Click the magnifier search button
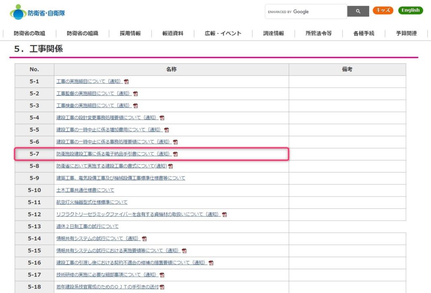This screenshot has width=431, height=293. click(358, 12)
